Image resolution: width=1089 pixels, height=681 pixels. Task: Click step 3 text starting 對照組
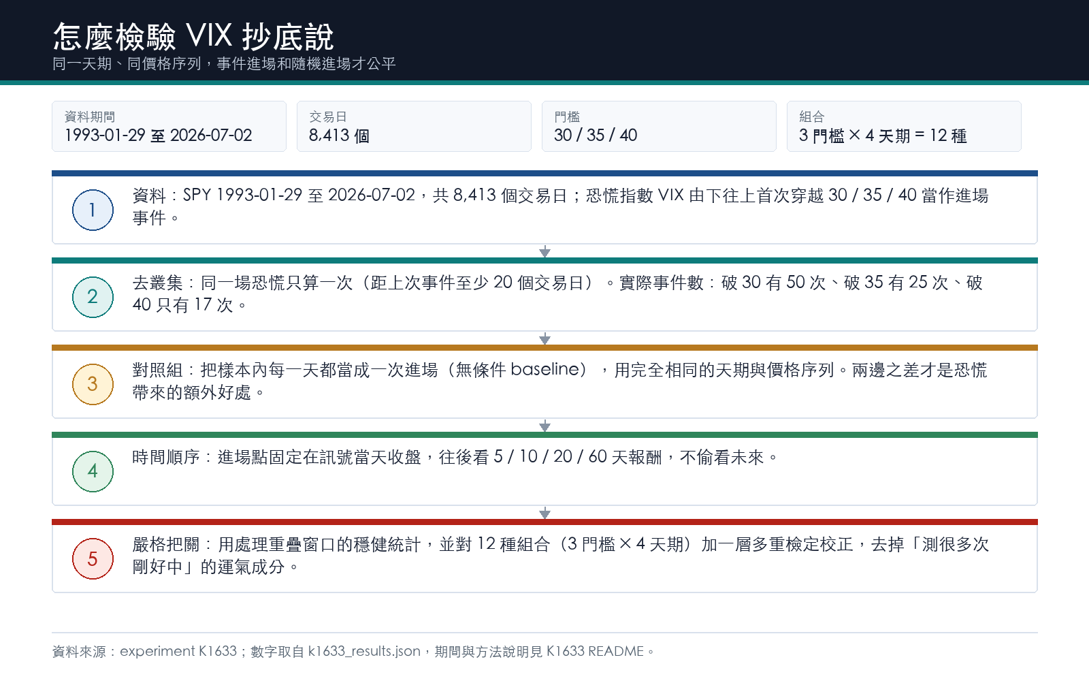pyautogui.click(x=559, y=381)
